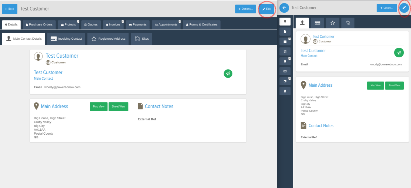Click the Edit button with text label

(266, 9)
